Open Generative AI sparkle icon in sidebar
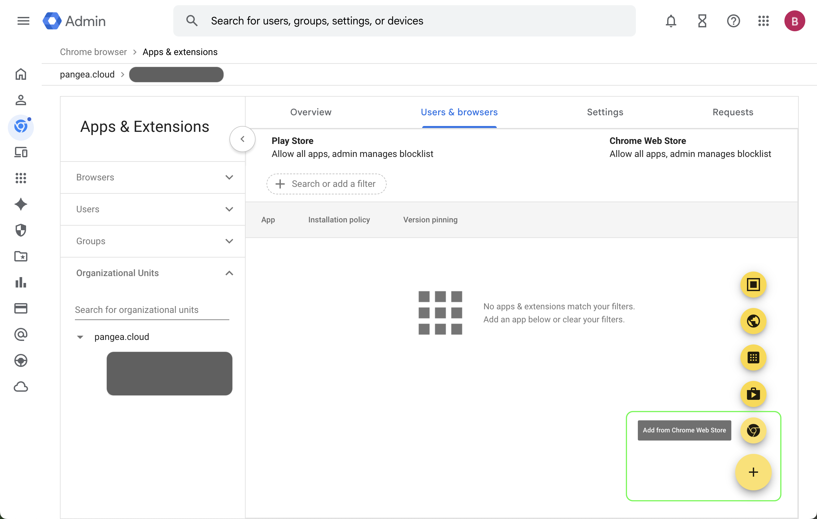The height and width of the screenshot is (519, 817). (21, 204)
